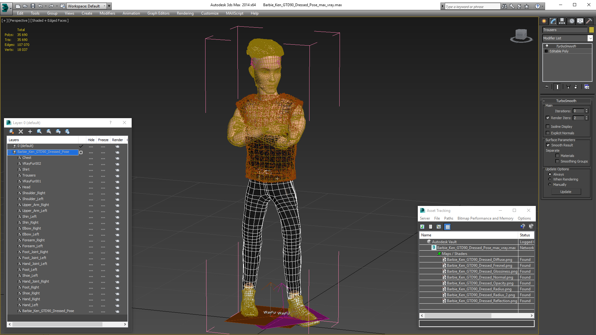The height and width of the screenshot is (335, 596).
Task: Select Manually update option
Action: [550, 184]
